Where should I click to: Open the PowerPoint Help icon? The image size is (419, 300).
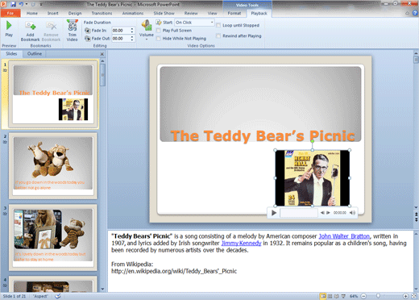pos(415,13)
